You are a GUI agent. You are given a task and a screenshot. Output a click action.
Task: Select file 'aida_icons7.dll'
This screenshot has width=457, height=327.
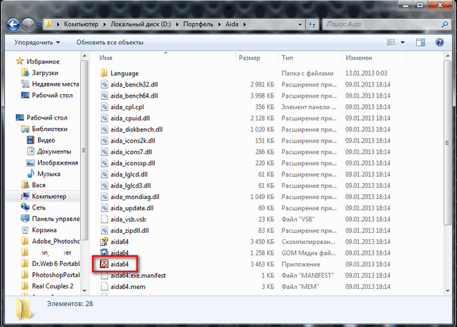[131, 152]
